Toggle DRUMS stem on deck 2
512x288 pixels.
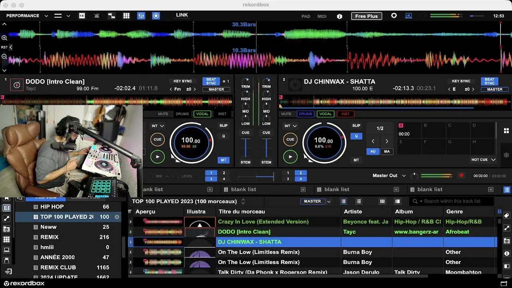305,114
